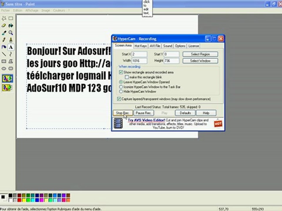Select Leave HyperCam Window Opened option
Viewport: 282px width, 211px height.
pyautogui.click(x=121, y=82)
